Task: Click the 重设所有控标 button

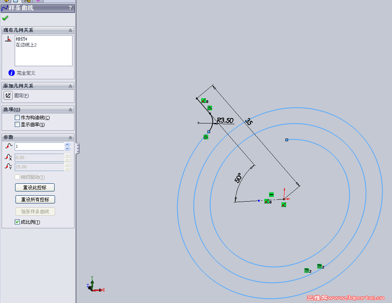Action: click(x=35, y=199)
